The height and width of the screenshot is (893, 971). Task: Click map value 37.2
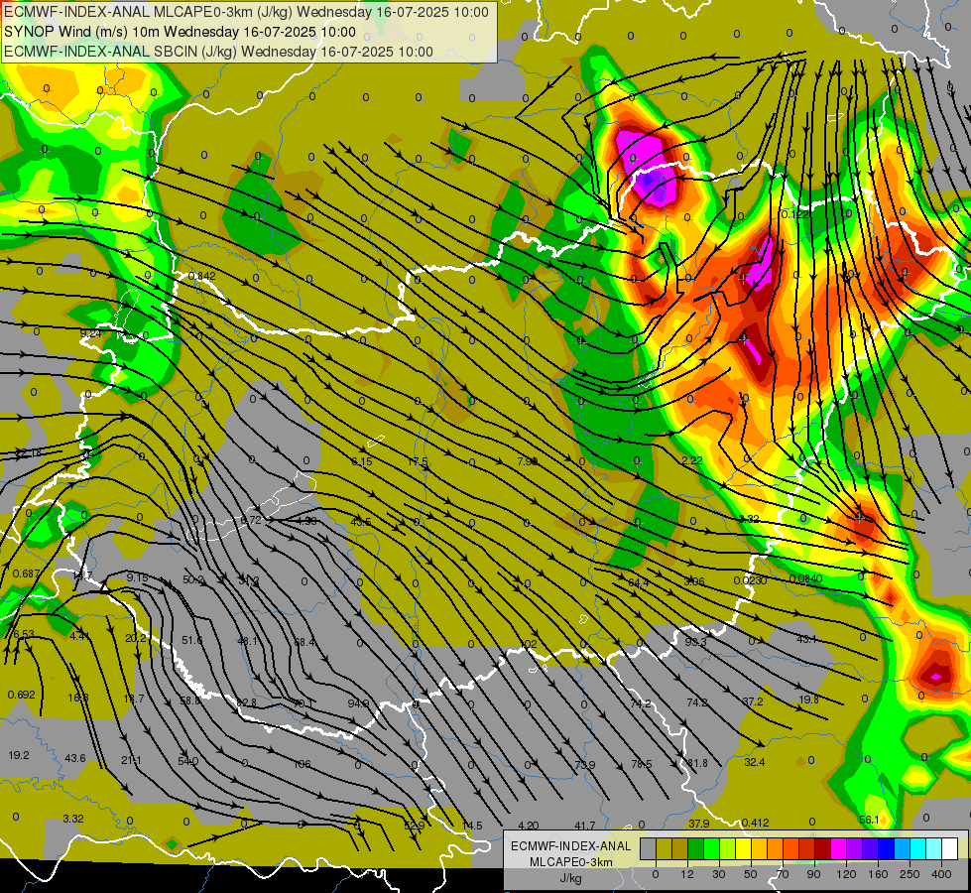753,702
